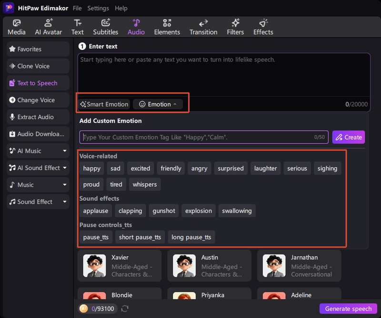Open the Subtitles tool
This screenshot has width=381, height=318.
pyautogui.click(x=105, y=27)
